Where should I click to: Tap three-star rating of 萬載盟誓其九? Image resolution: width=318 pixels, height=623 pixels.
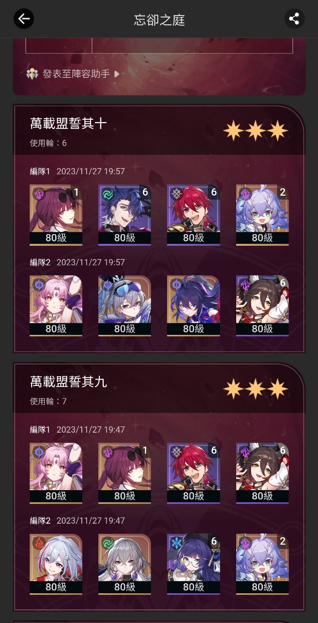click(256, 389)
